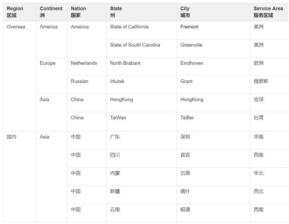Viewport: 289px width, 224px height.
Task: Click the Fremont city cell
Action: pyautogui.click(x=213, y=30)
